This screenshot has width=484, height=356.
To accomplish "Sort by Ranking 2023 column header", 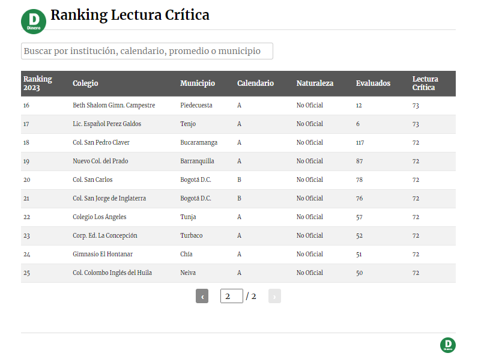I will click(38, 83).
